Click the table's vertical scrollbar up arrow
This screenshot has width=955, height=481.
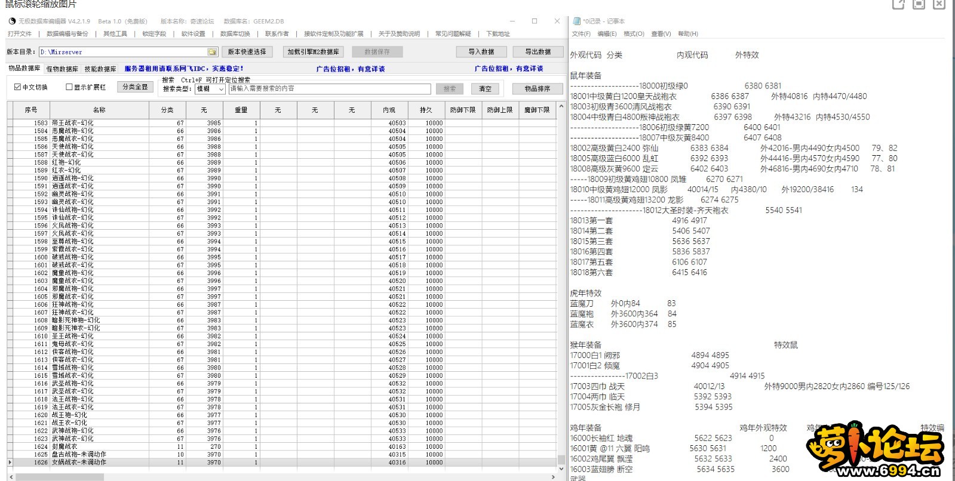click(561, 106)
